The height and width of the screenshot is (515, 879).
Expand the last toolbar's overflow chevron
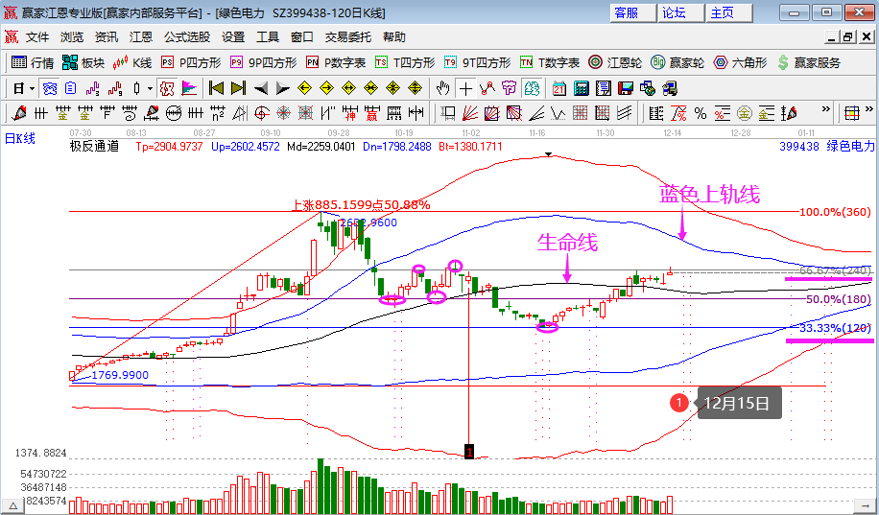click(868, 108)
